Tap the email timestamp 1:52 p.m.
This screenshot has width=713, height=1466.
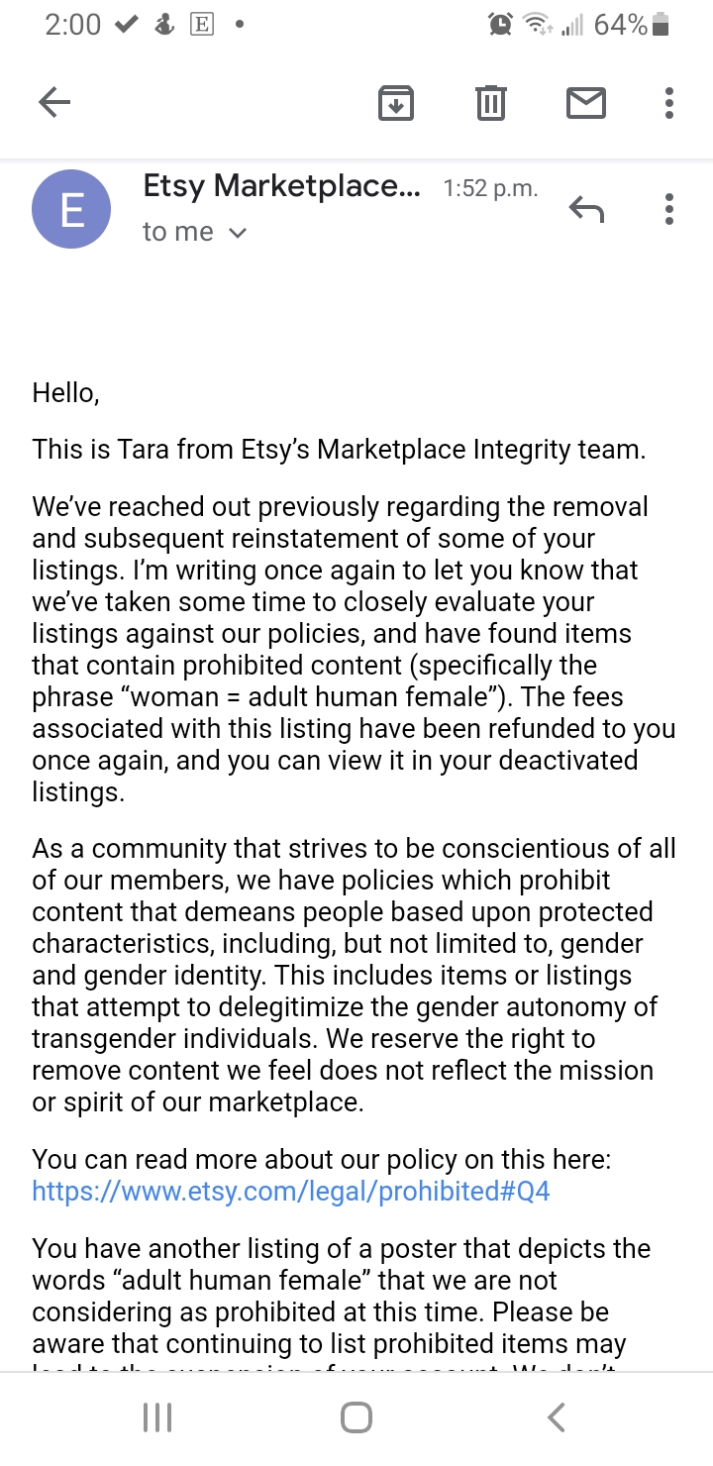(490, 188)
